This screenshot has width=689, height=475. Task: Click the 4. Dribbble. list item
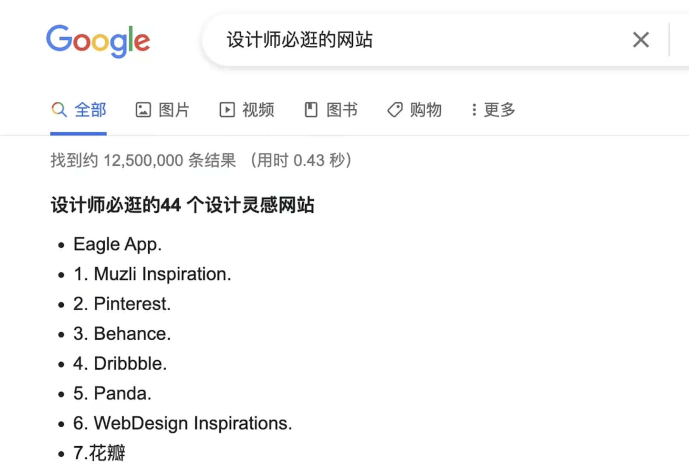[x=120, y=363]
